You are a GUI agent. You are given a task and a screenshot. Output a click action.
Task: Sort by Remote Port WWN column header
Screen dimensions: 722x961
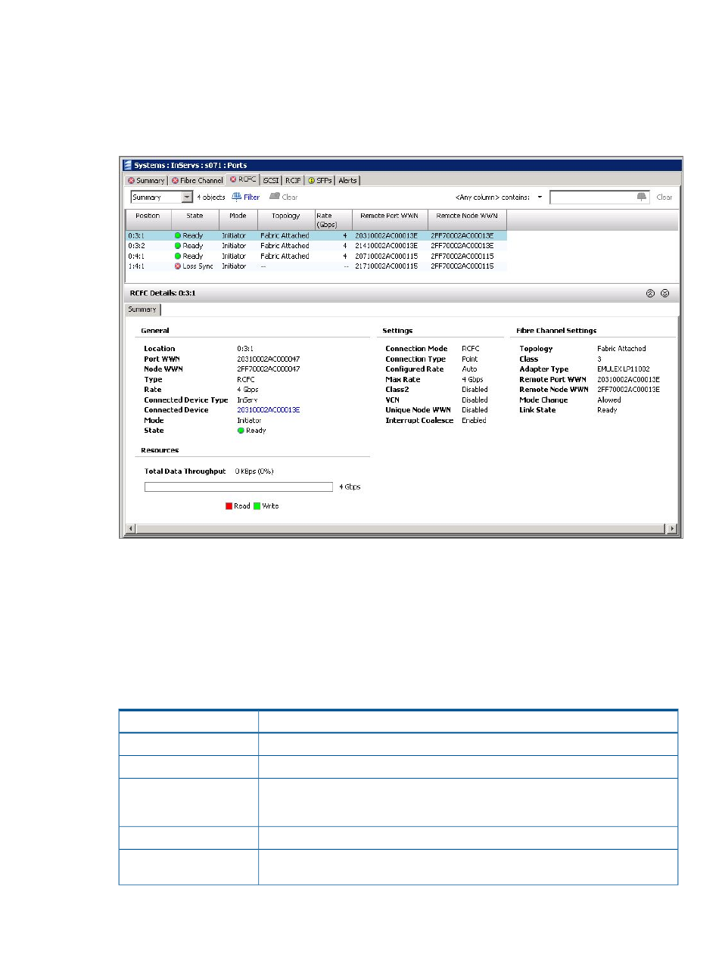(x=389, y=220)
